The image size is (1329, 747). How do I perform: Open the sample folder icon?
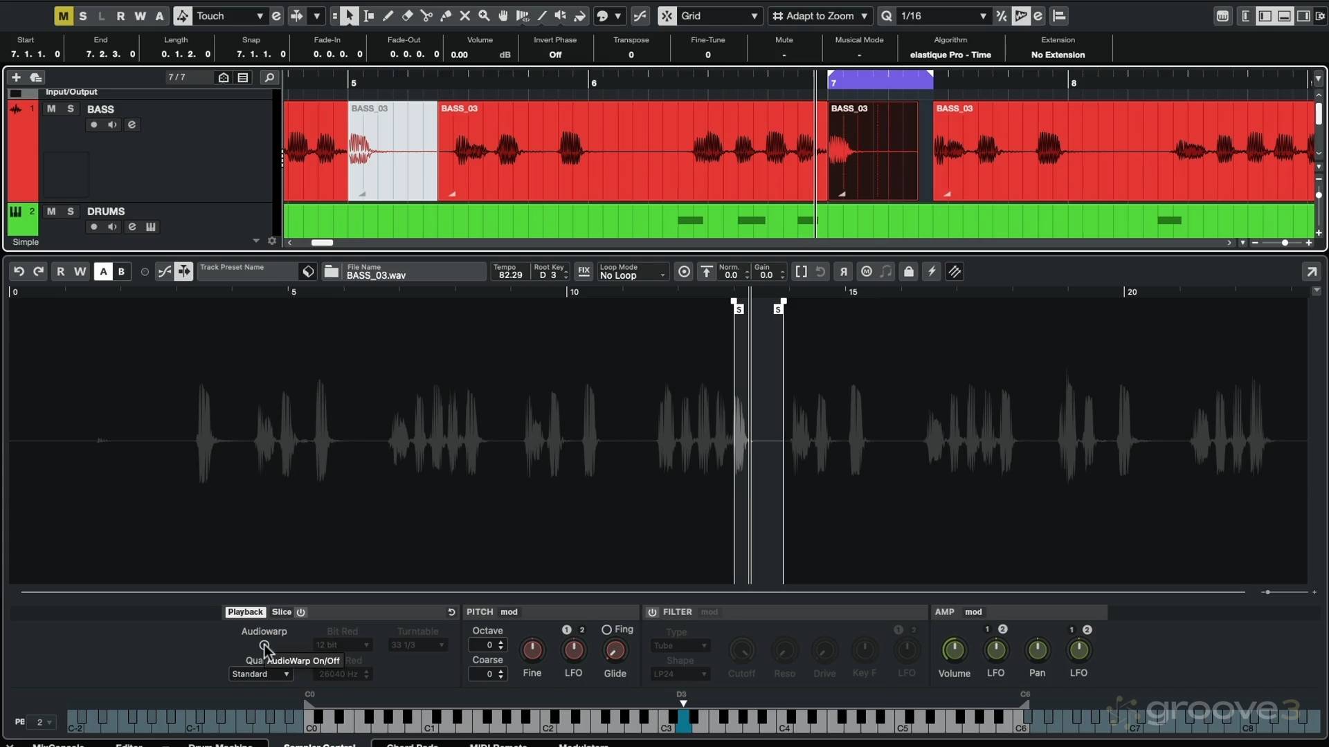pos(332,272)
